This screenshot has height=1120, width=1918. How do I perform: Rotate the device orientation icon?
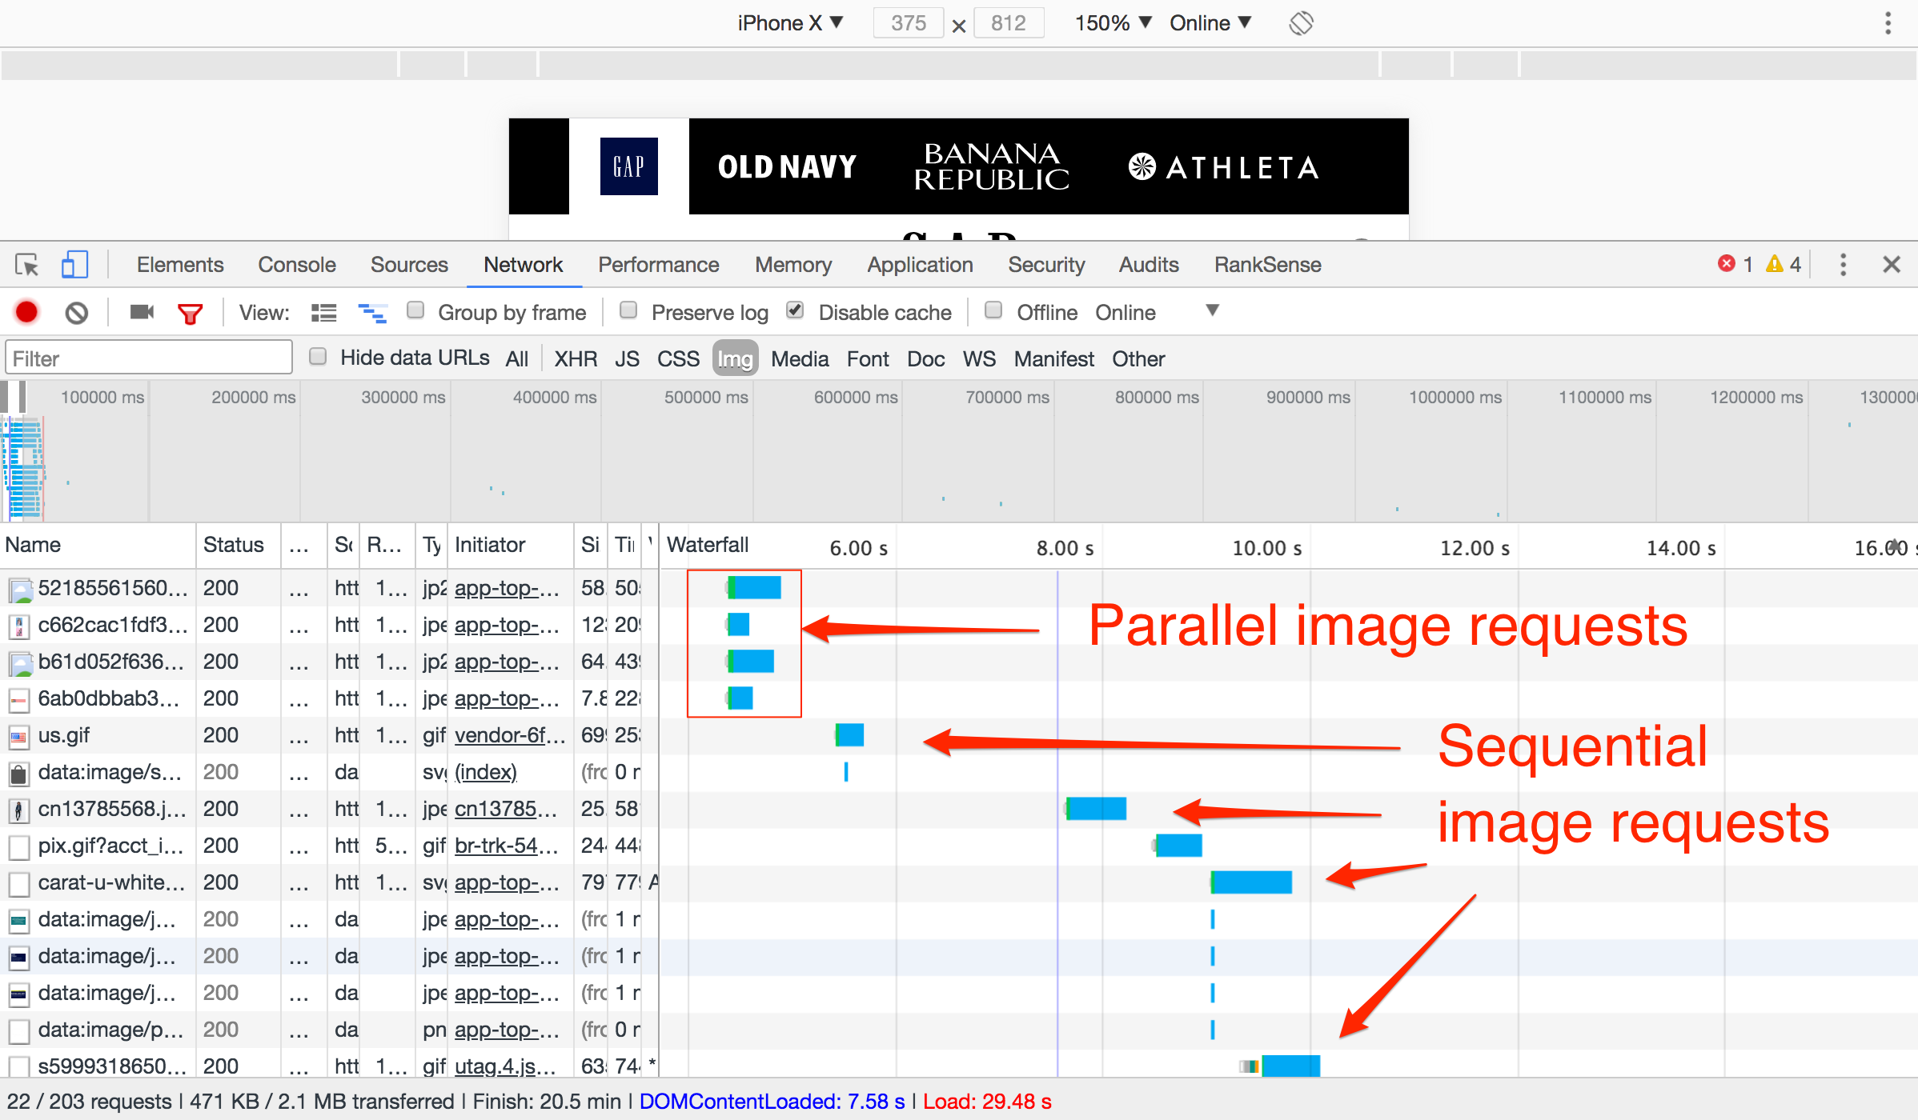(x=1301, y=23)
